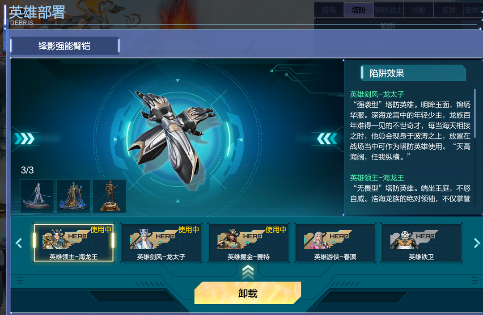
Task: Click the yellow 卸载 button
Action: coord(248,293)
